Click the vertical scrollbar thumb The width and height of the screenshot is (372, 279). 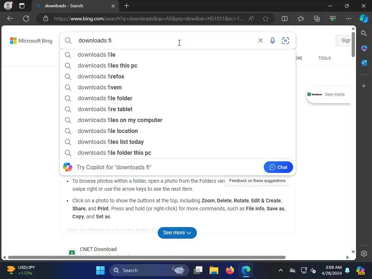[353, 44]
